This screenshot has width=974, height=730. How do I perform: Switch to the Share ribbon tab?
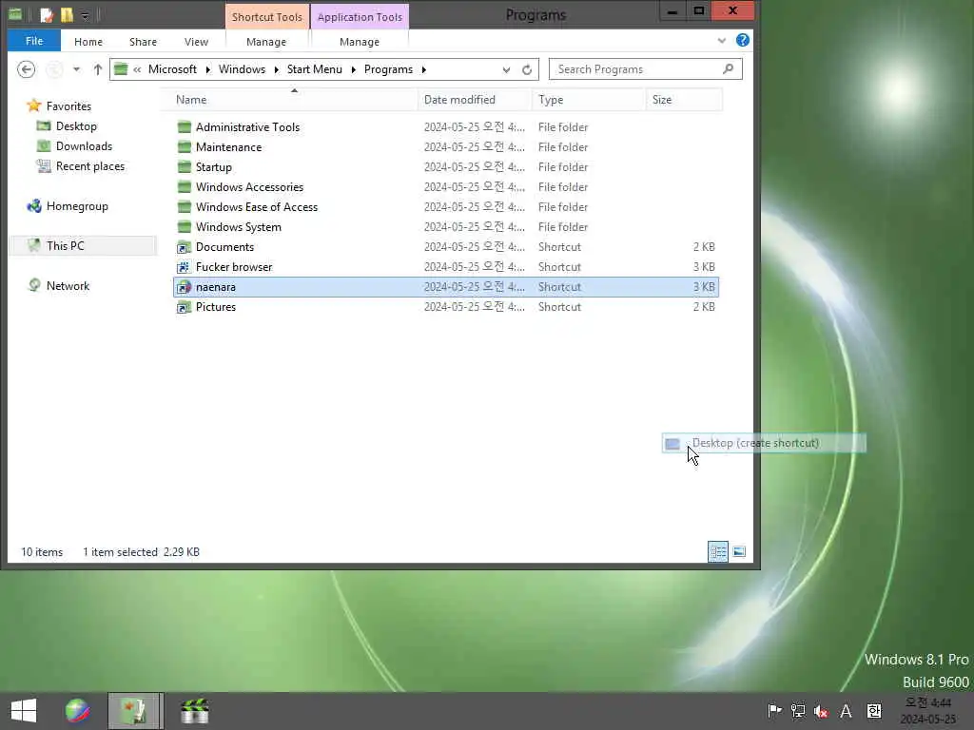tap(143, 42)
